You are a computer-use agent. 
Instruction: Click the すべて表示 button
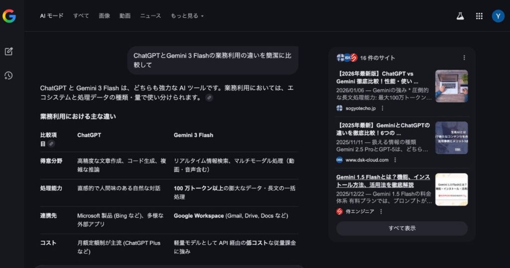click(x=401, y=229)
